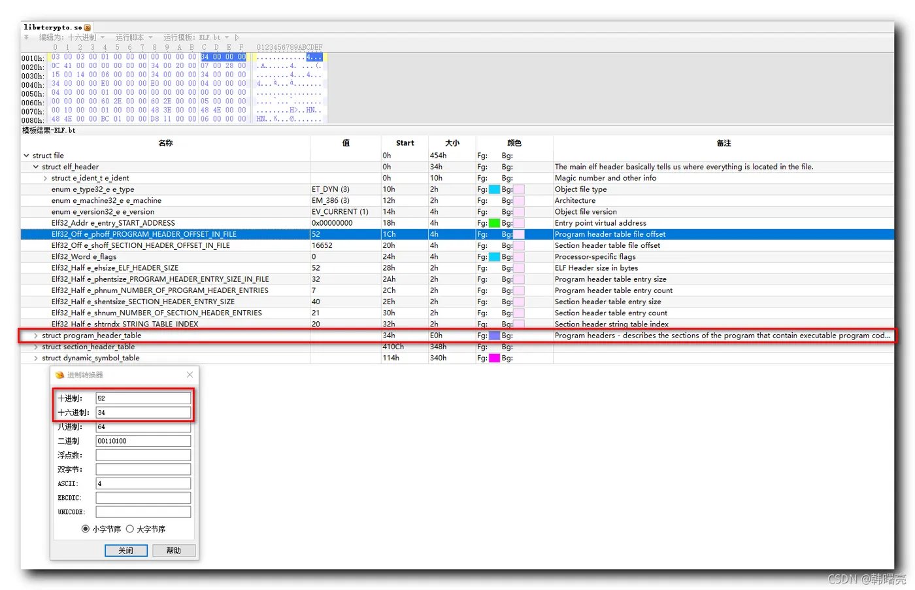Click the 十进制 input field
Viewport: 915px width, 590px height.
[x=143, y=398]
